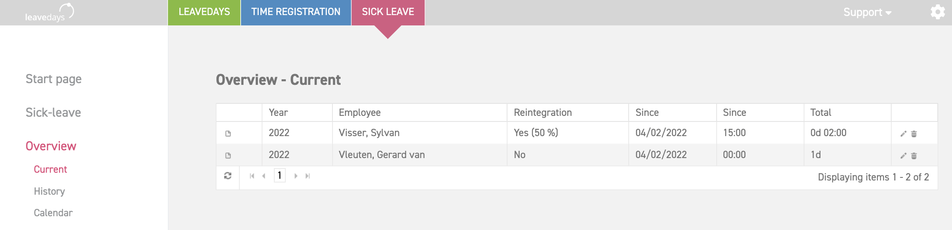Open History under Overview
This screenshot has height=230, width=952.
pos(49,191)
